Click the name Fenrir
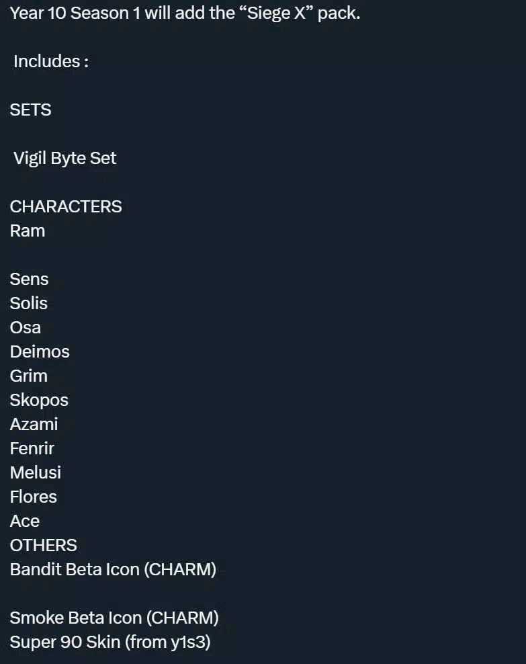Screen dimensions: 526x664 tap(32, 448)
